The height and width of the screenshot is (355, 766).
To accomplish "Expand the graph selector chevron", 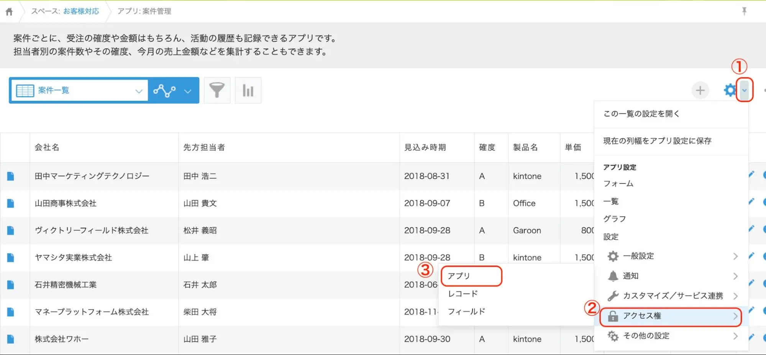I will point(188,91).
